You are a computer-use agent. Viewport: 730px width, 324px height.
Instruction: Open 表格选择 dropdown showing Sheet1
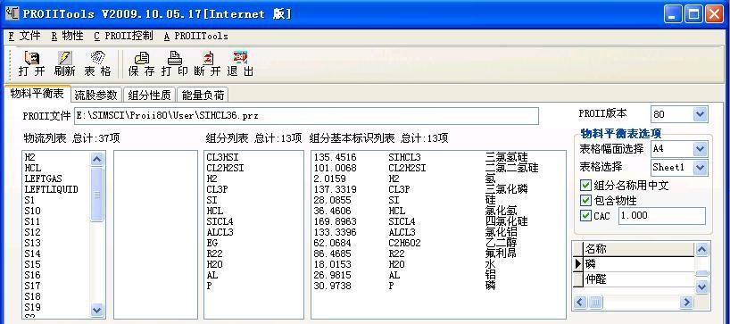[x=700, y=167]
